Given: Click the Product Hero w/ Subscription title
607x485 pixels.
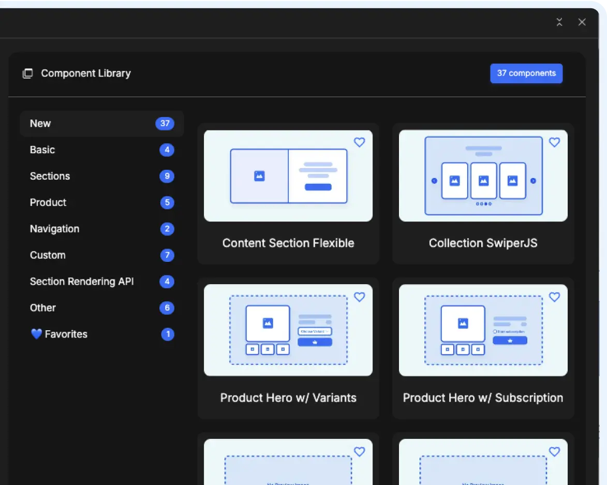Looking at the screenshot, I should (483, 398).
